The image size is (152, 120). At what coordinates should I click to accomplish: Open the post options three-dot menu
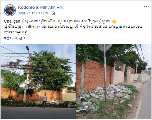point(146,6)
